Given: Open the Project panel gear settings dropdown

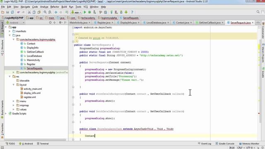Looking at the screenshot, I should coord(60,22).
